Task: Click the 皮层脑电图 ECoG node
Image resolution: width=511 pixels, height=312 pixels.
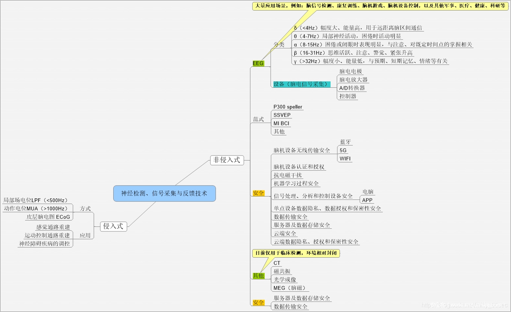Action: 48,217
